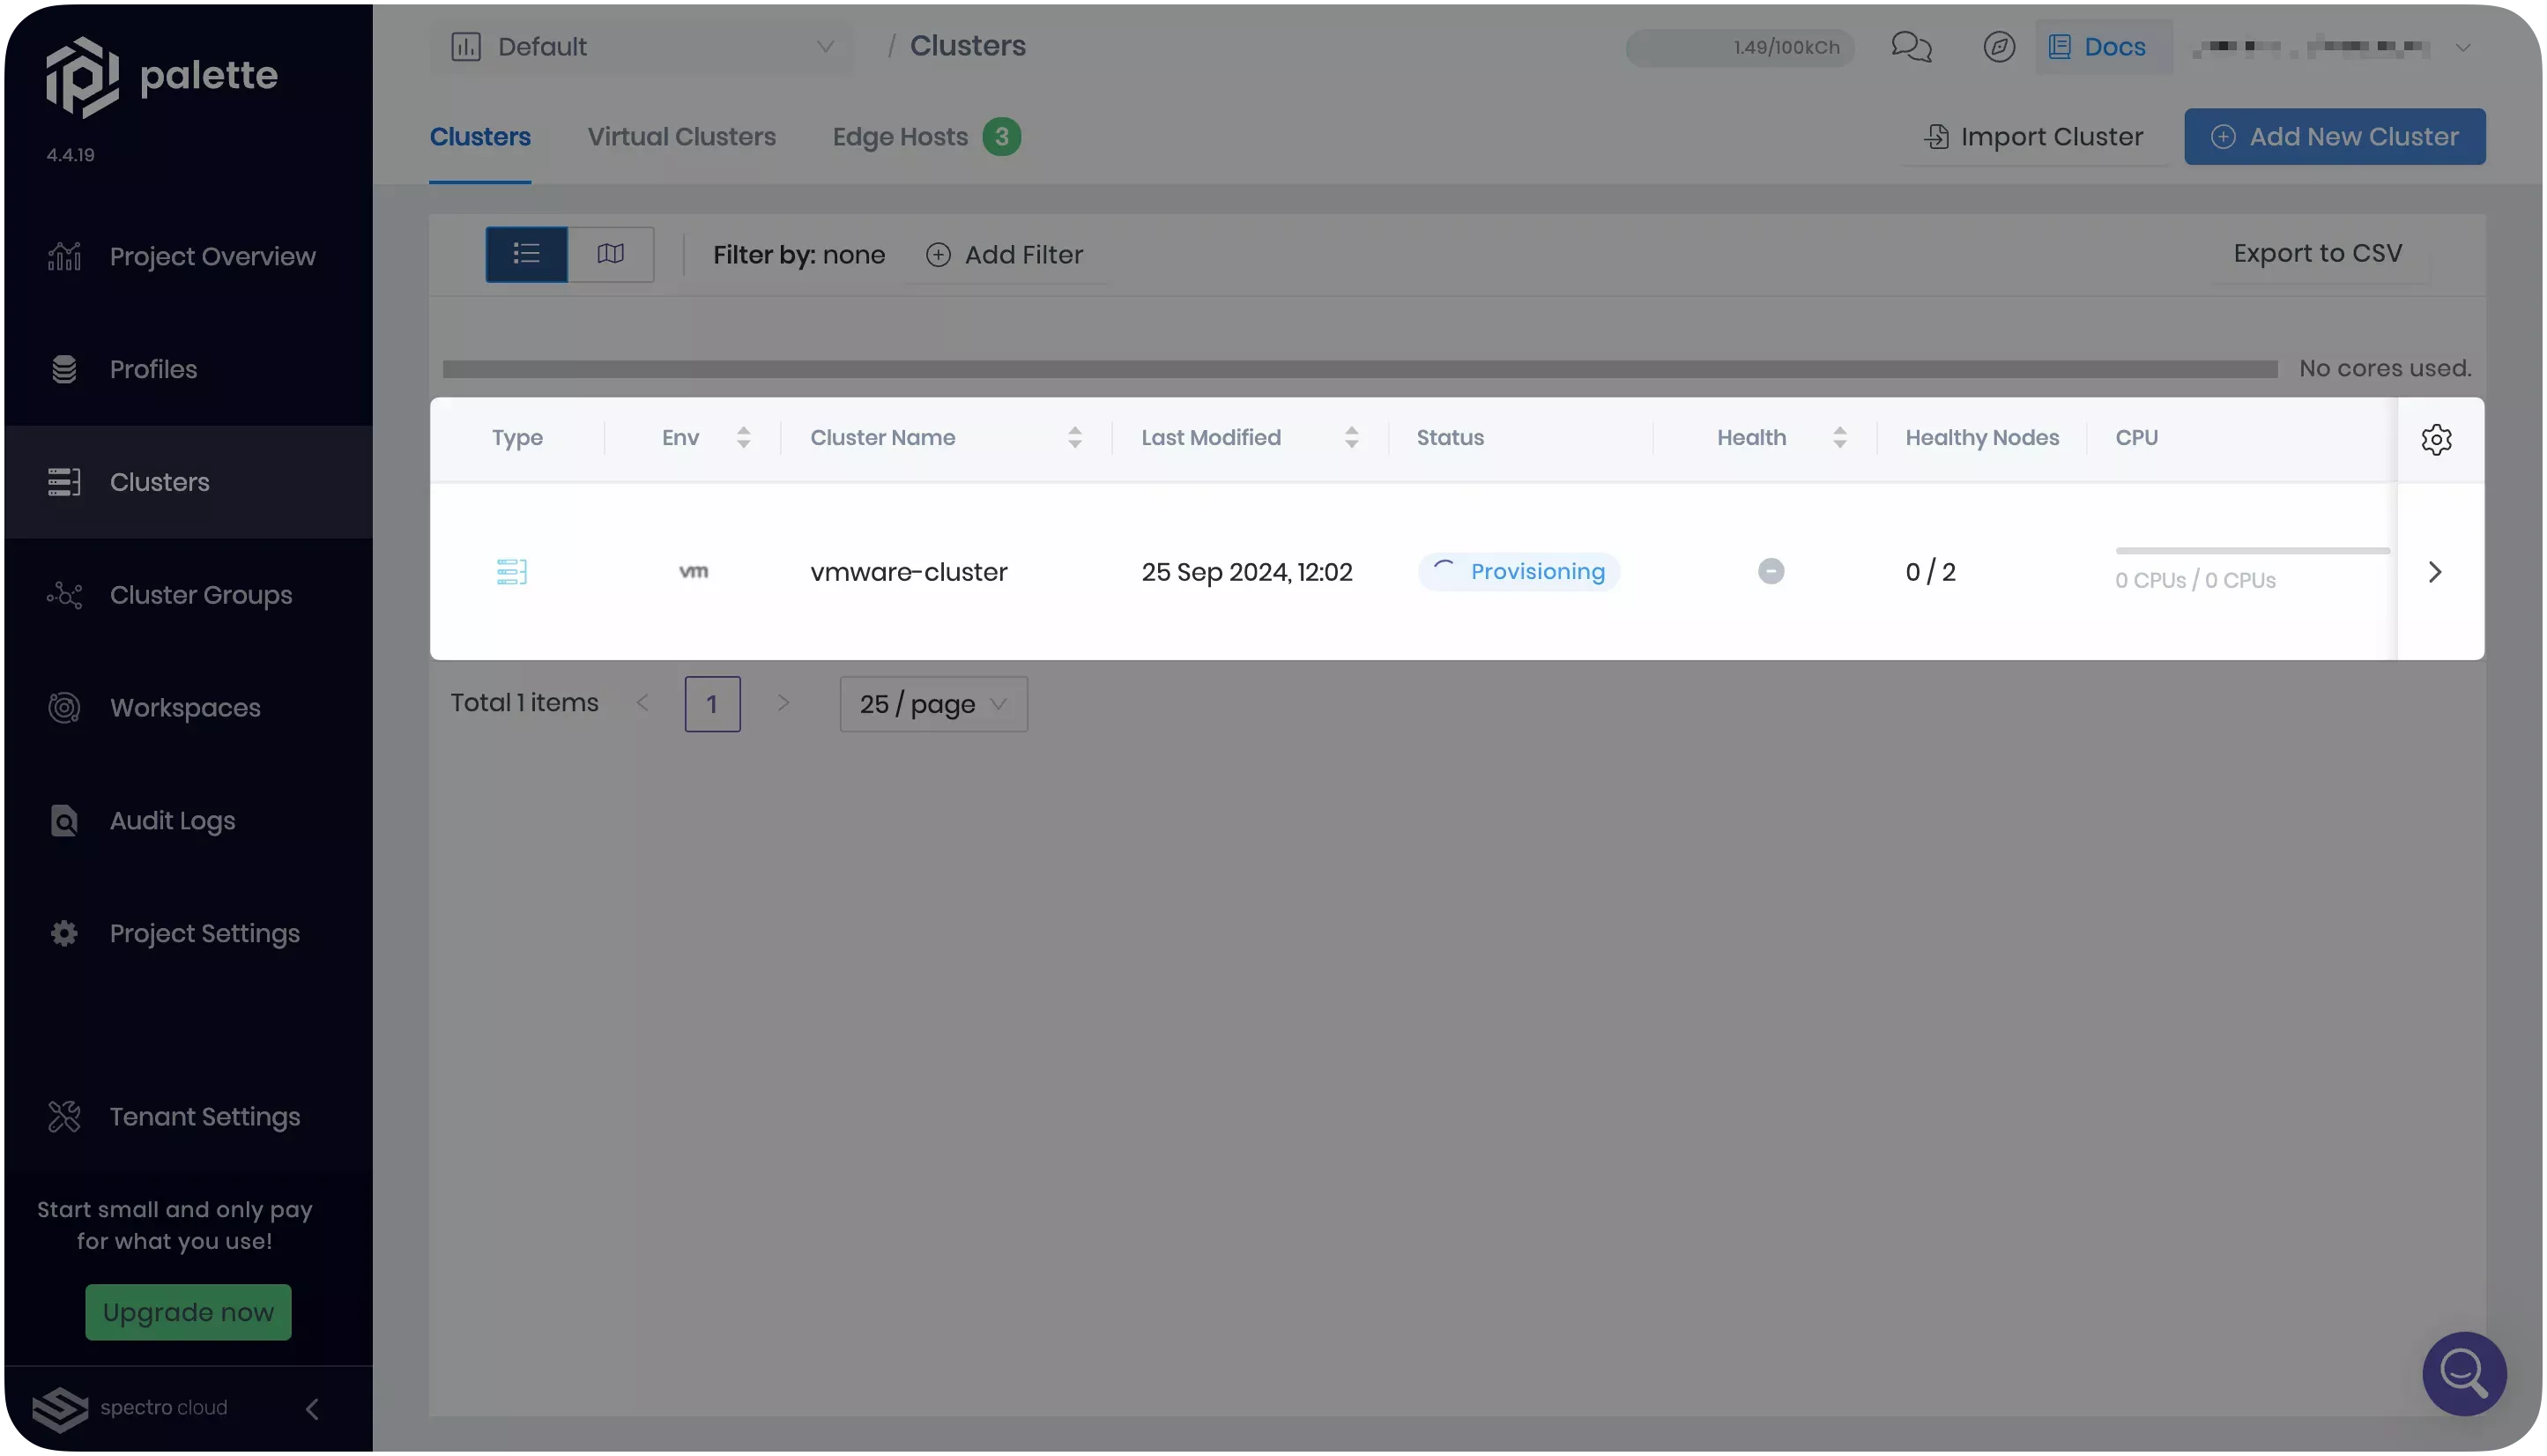Open the search assistant bubble
This screenshot has height=1456, width=2547.
point(2463,1373)
